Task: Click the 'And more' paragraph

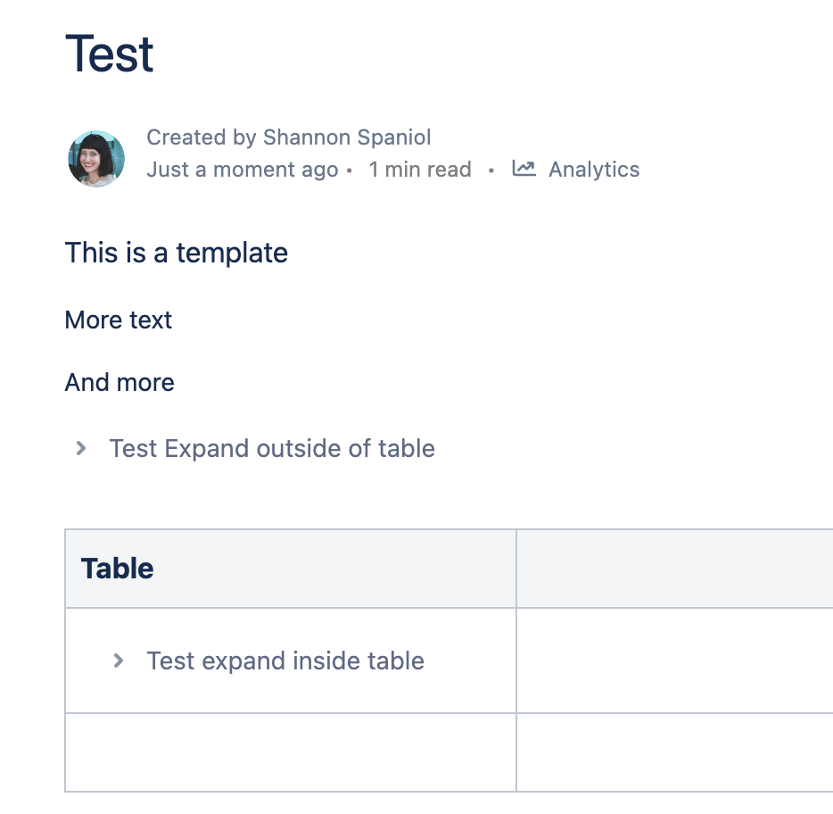Action: (120, 382)
